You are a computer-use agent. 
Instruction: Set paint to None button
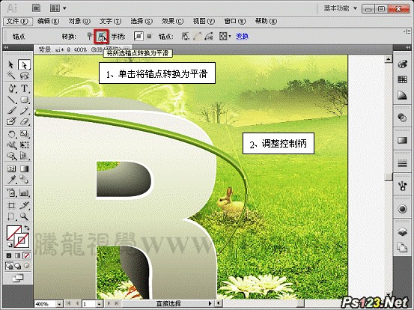(26, 255)
